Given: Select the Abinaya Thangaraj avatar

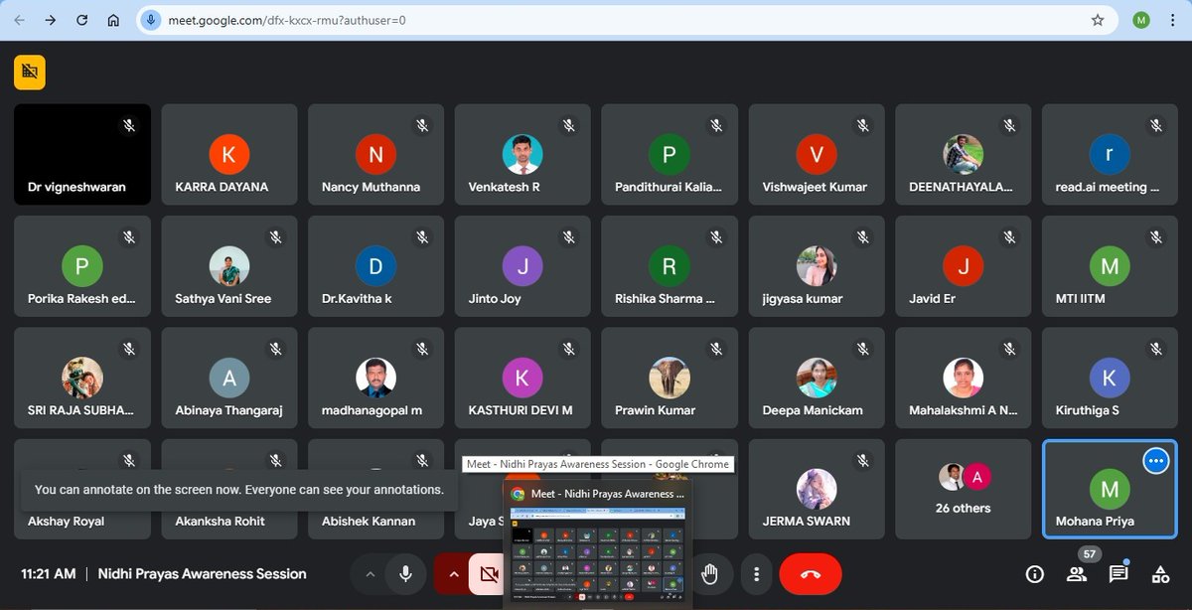Looking at the screenshot, I should pos(229,378).
